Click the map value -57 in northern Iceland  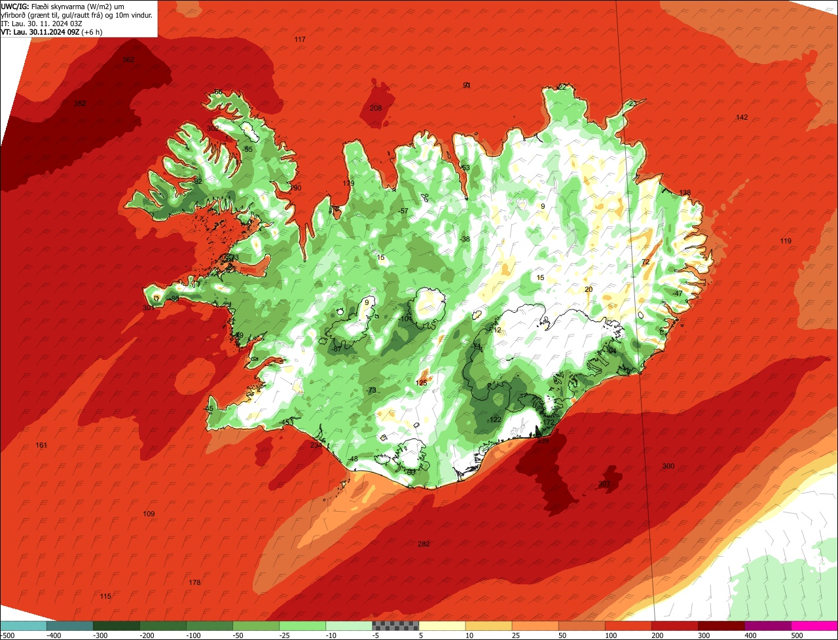(404, 211)
